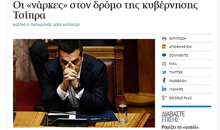Click the orange bookmark save icon
220x130 pixels.
pyautogui.click(x=164, y=47)
